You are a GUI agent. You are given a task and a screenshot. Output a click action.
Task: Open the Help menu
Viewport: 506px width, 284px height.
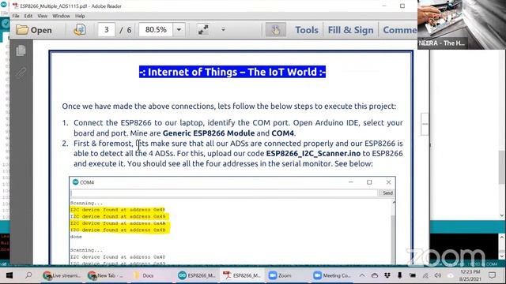[x=80, y=16]
